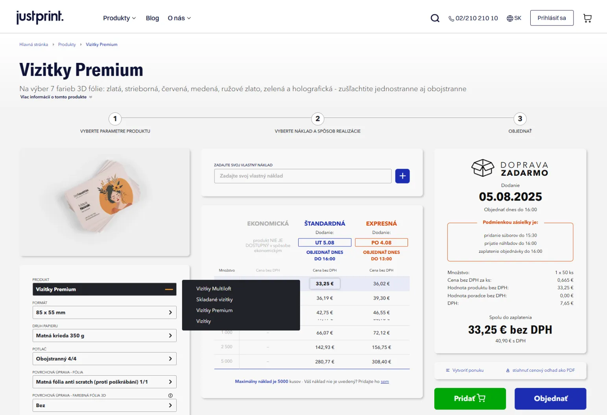
Task: Click the blue plus button to add quantity
Action: coord(402,176)
